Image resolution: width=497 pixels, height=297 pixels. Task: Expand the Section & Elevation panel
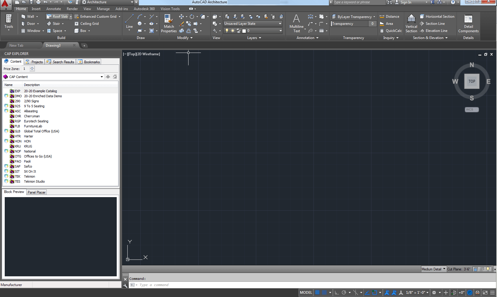coord(430,38)
